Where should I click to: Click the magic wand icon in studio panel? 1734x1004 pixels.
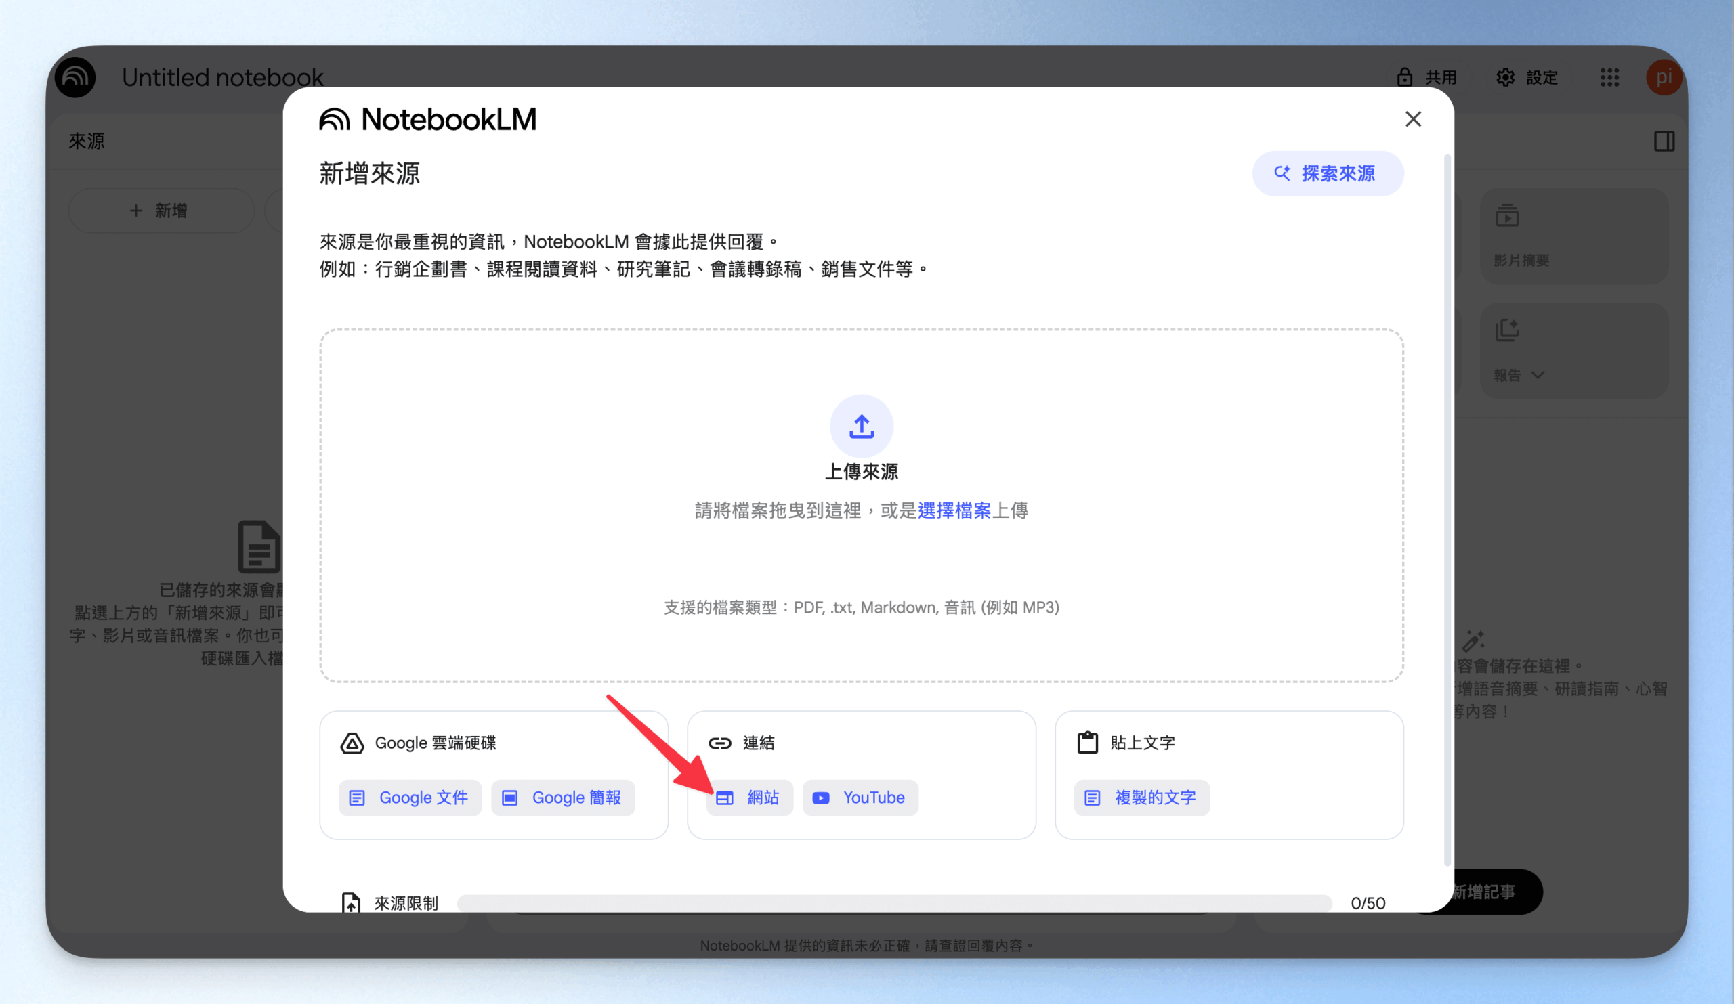pos(1473,640)
